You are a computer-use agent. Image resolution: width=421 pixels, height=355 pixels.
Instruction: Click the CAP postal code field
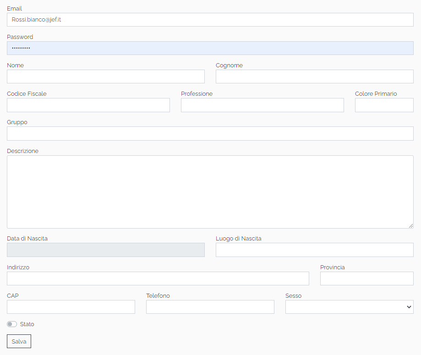point(71,307)
